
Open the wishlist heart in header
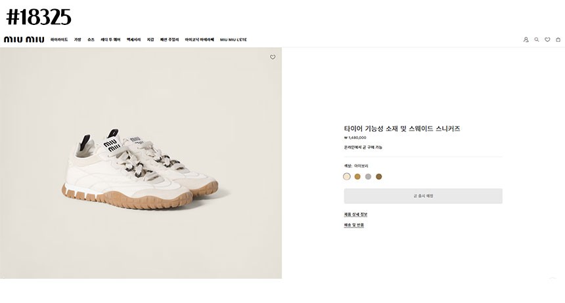547,39
